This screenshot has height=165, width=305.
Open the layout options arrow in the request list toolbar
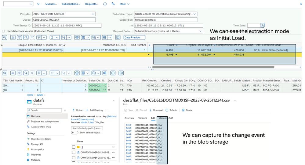coord(110,38)
